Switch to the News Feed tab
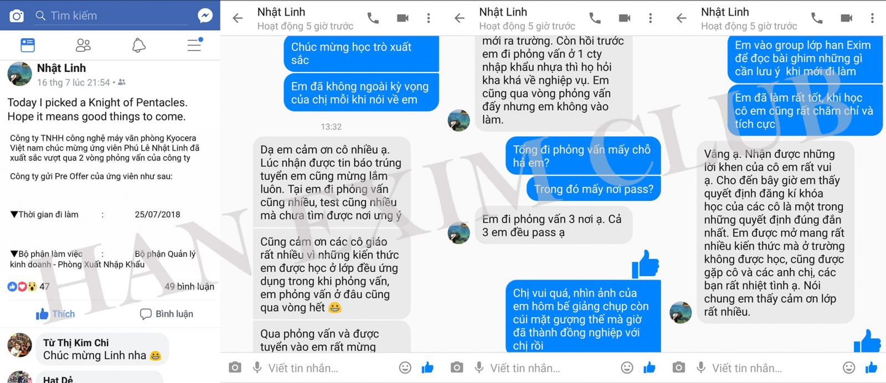 coord(27,45)
